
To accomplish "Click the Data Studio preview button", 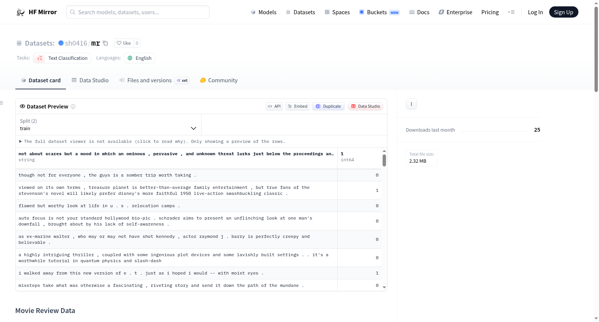I will 365,106.
